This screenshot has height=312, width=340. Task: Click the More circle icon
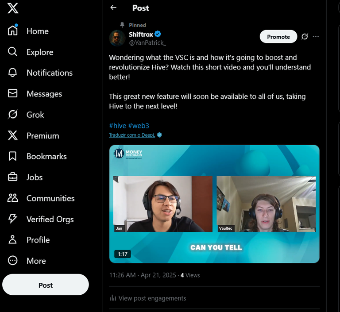click(x=12, y=260)
